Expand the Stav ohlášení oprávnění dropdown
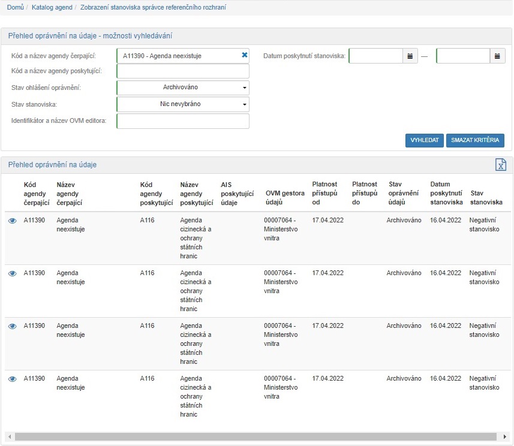The image size is (514, 446). (x=183, y=88)
